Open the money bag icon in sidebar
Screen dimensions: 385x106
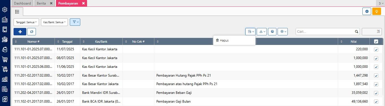pos(5,49)
